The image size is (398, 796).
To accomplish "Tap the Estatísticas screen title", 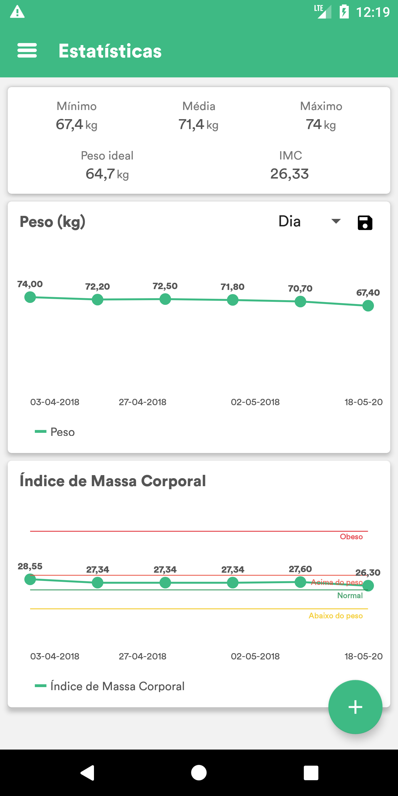I will (x=110, y=51).
